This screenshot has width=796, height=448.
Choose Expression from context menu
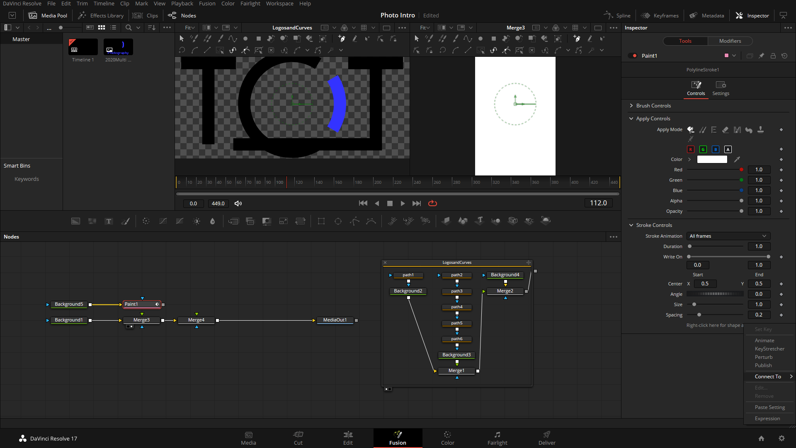(x=767, y=419)
